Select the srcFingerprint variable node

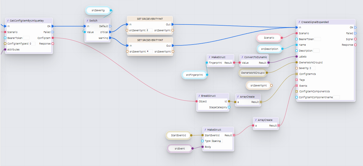194,75
